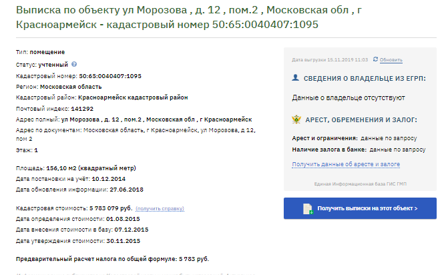Click the refresh arrows icon near Обновить
Screen dimensions: 448x275
pos(375,59)
